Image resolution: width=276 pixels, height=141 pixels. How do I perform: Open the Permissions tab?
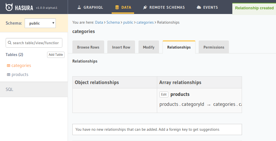click(214, 47)
